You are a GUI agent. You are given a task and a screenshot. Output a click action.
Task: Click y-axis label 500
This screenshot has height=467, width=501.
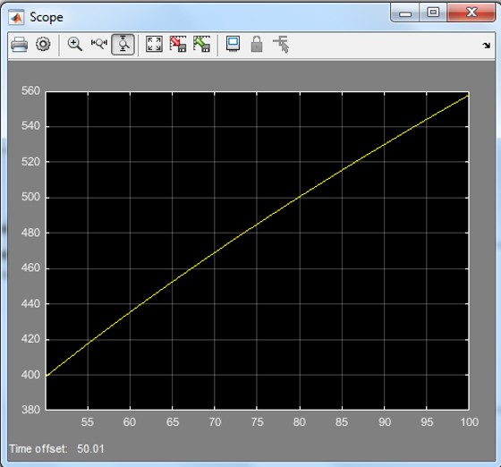click(30, 197)
